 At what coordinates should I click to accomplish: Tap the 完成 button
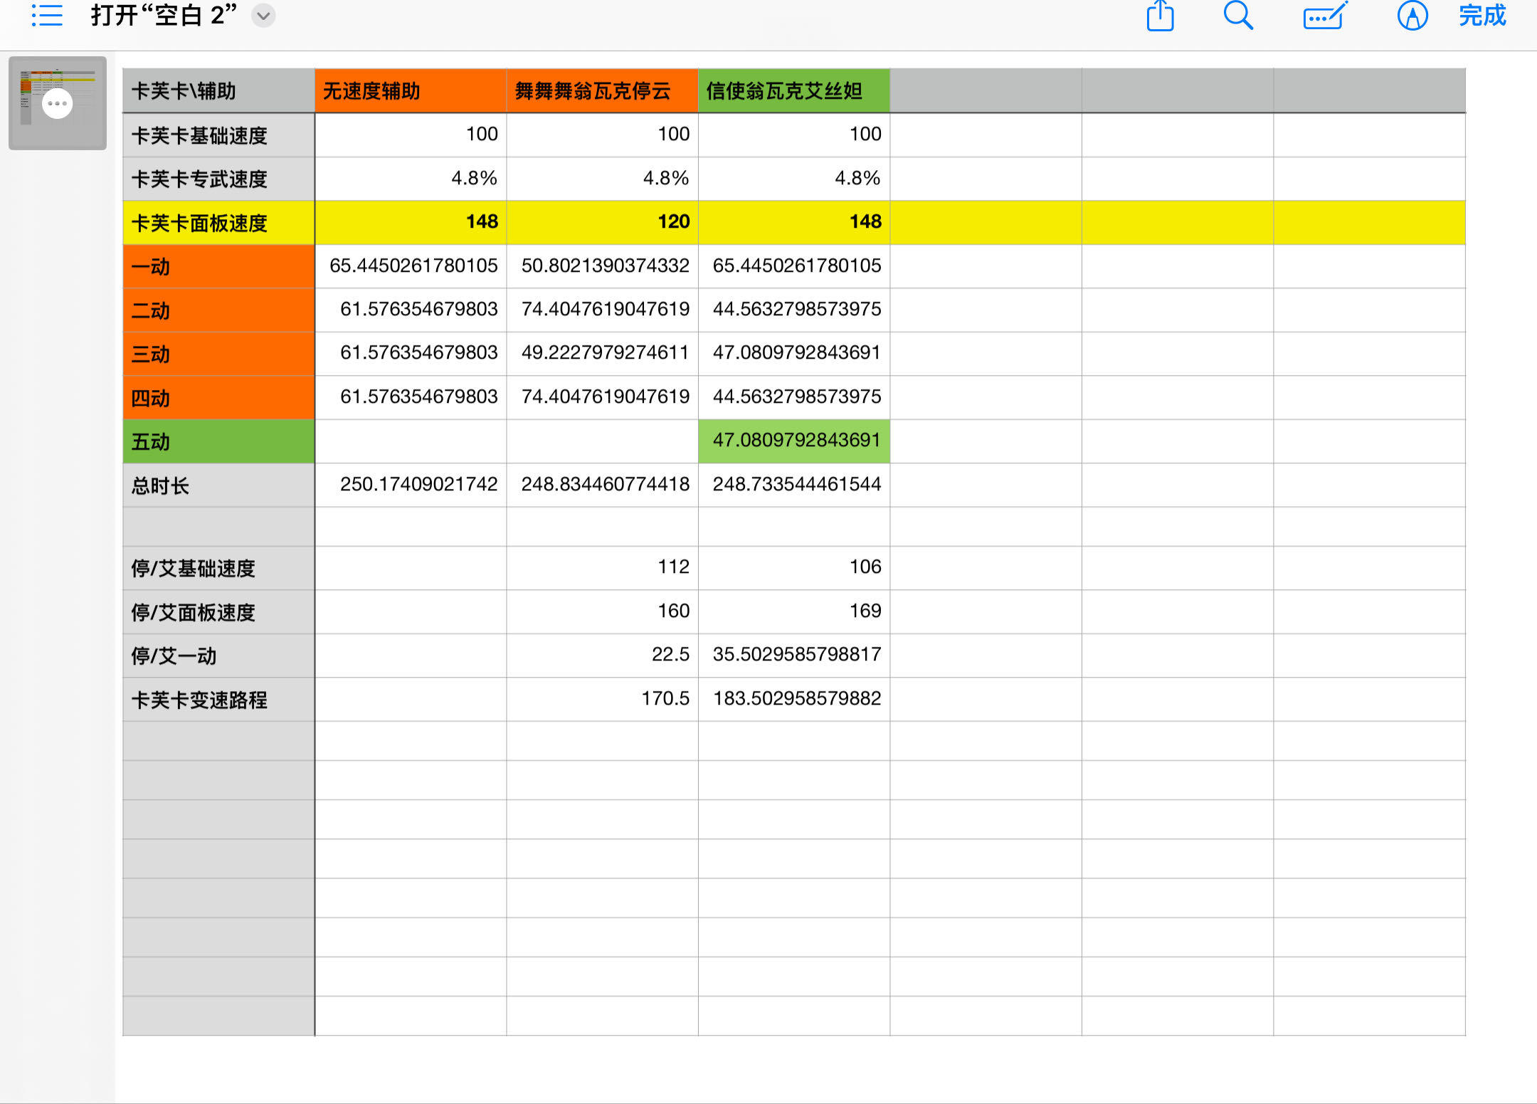[x=1482, y=16]
